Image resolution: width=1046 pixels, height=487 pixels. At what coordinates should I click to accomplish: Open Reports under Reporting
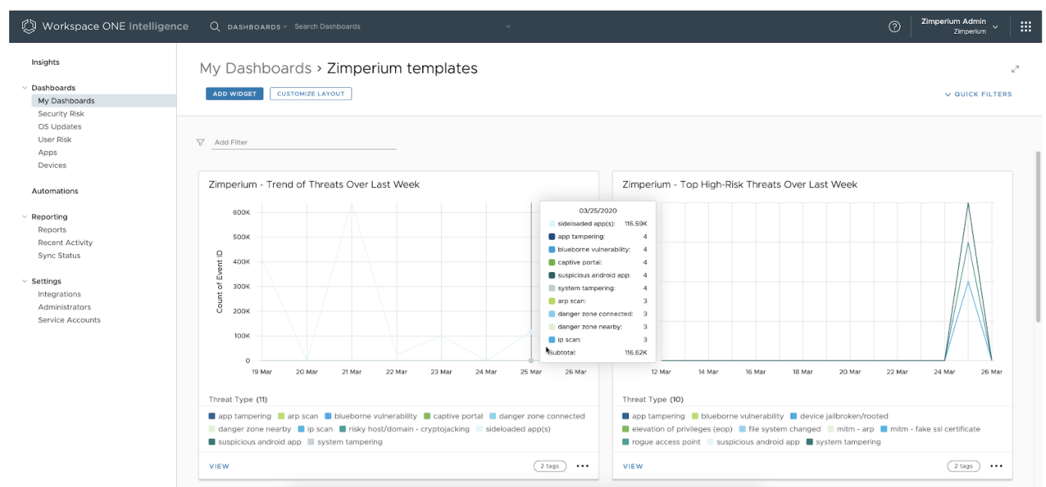pos(52,229)
